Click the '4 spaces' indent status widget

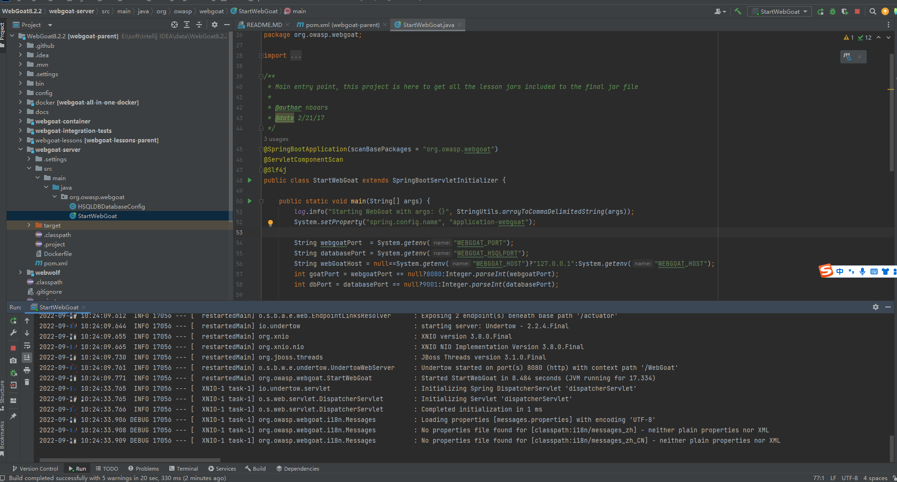(x=875, y=478)
